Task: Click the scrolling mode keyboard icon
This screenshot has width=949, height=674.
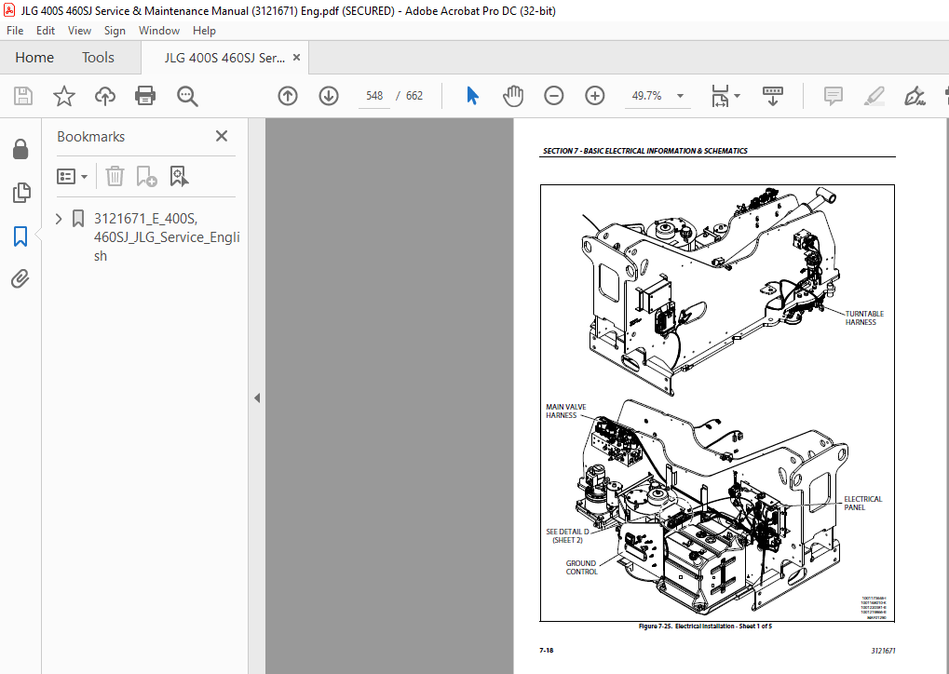Action: 772,96
